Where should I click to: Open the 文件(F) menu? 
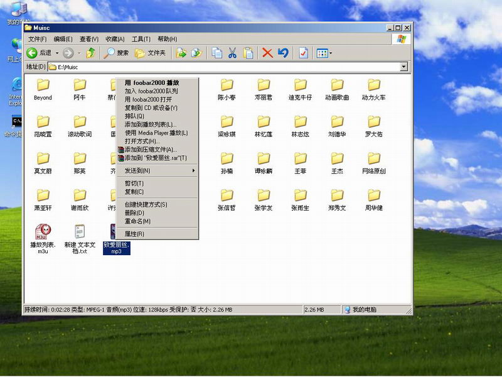tap(37, 39)
